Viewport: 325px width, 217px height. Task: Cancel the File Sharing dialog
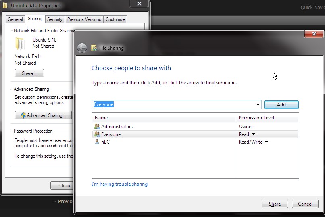pos(305,204)
